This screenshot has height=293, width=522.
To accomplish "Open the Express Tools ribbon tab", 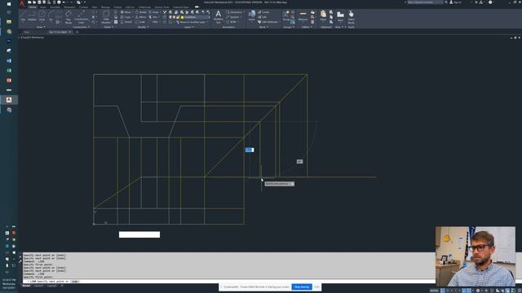I will (161, 7).
